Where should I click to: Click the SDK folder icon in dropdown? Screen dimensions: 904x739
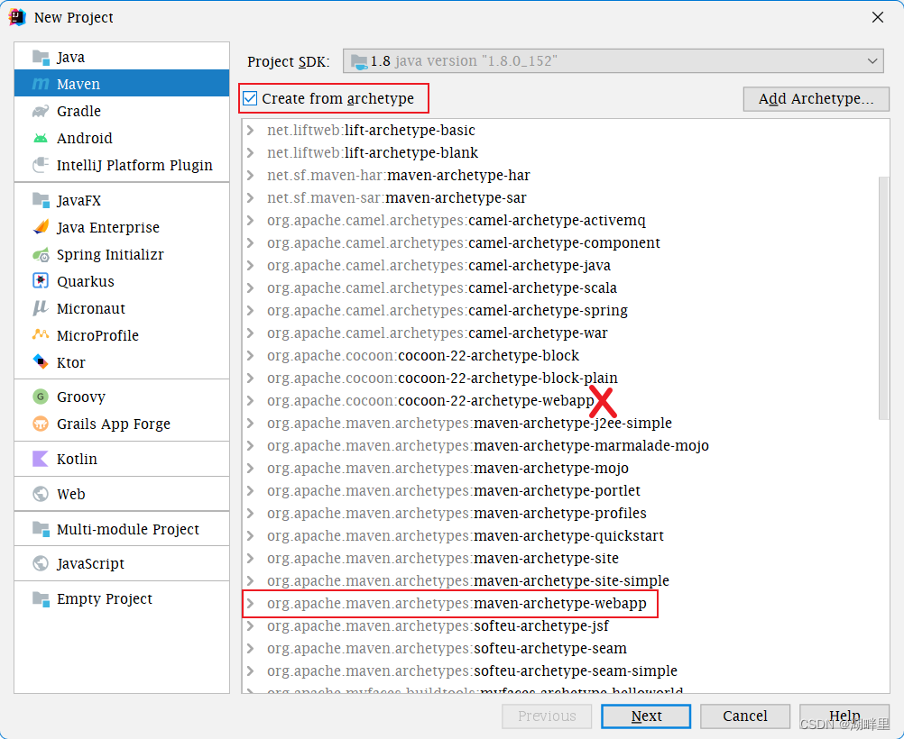(358, 61)
